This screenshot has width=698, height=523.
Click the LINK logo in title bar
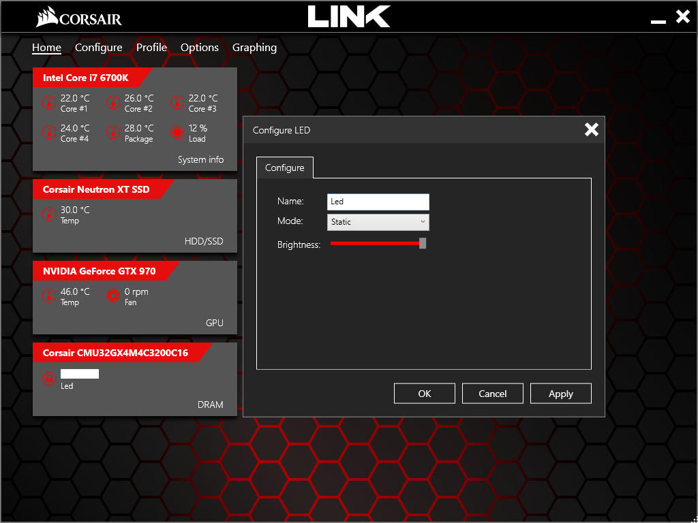tap(349, 16)
